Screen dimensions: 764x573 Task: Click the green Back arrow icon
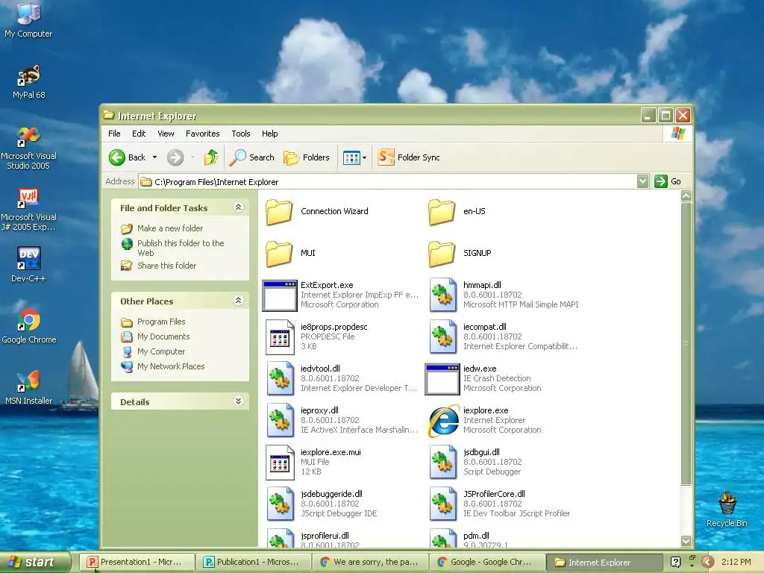(x=117, y=157)
